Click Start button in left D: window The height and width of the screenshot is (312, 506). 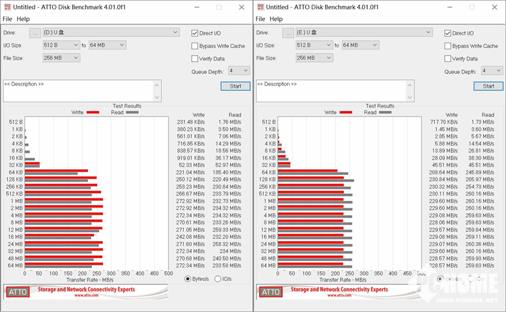pyautogui.click(x=235, y=86)
